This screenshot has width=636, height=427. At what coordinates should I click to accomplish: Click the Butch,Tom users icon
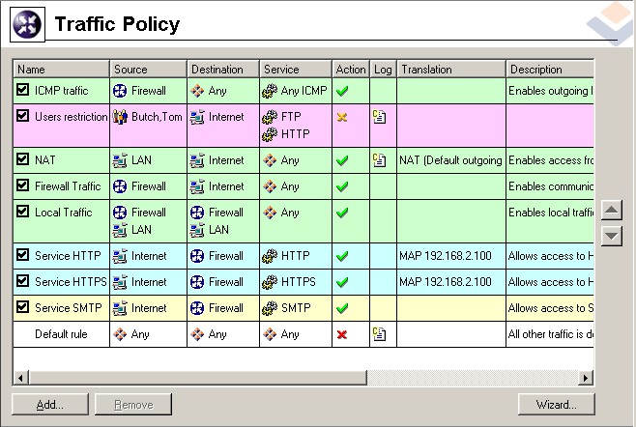[x=120, y=117]
